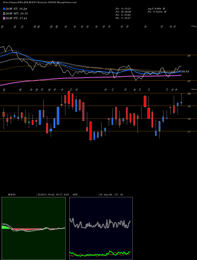Click the green +DI line in ADX chart
The width and height of the screenshot is (197, 260).
click(100, 254)
